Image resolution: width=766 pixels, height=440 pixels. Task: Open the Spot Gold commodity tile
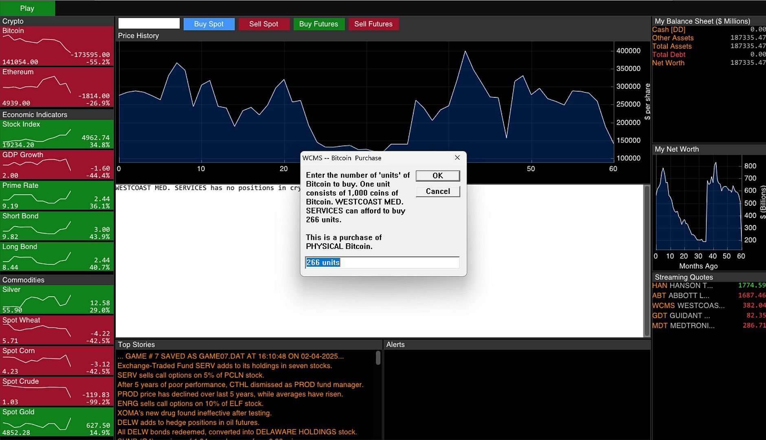57,422
